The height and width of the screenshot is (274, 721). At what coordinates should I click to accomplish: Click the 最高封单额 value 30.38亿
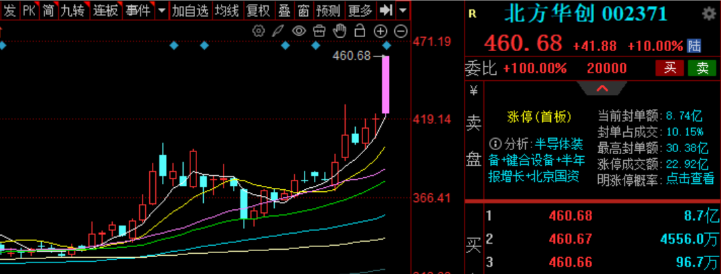(x=687, y=148)
